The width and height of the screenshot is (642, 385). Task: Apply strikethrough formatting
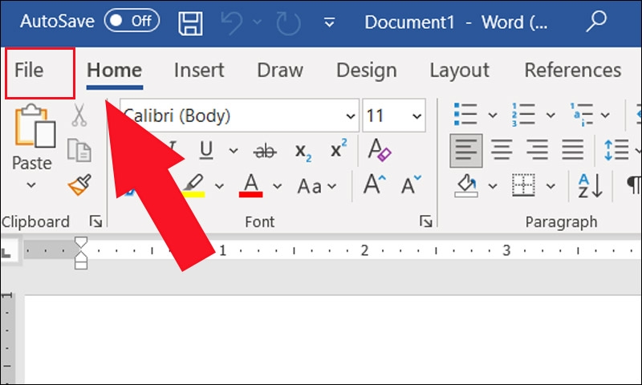[265, 152]
